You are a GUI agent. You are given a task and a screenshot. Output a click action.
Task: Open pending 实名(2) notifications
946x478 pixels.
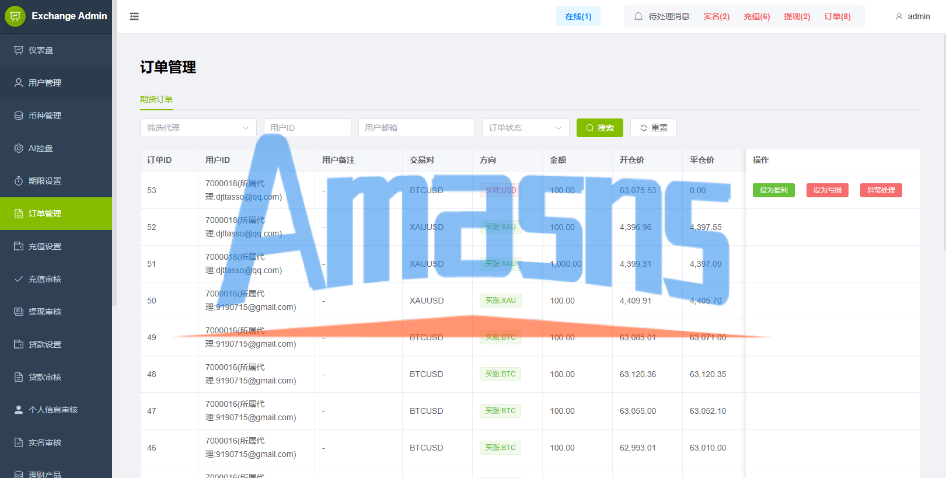tap(716, 16)
